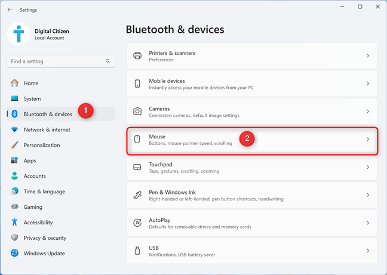
Task: Open Accessibility label in sidebar
Action: [x=38, y=223]
